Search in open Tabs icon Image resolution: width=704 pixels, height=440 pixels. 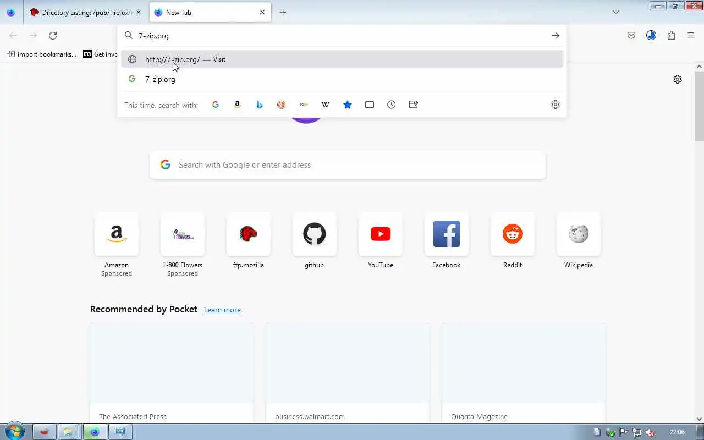pyautogui.click(x=370, y=105)
